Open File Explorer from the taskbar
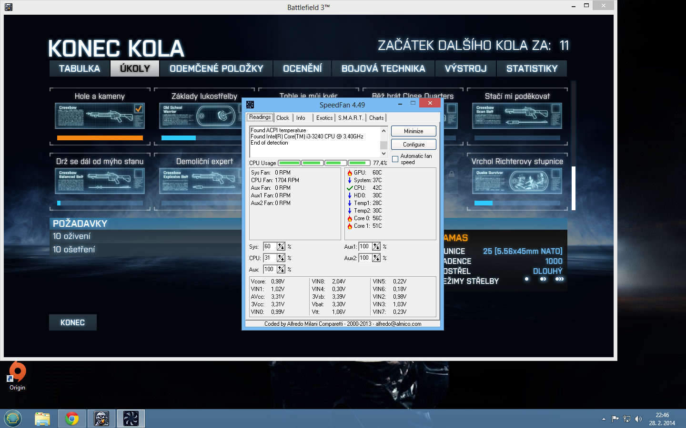Viewport: 686px width, 428px height. coord(42,418)
